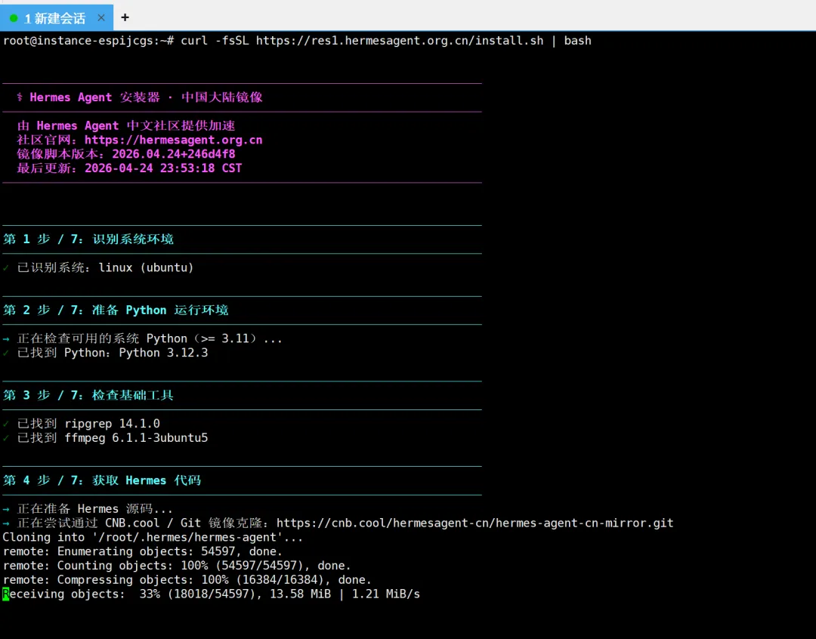This screenshot has width=816, height=639.
Task: Click the 第 3 步 检查基础工具 heading
Action: point(88,395)
